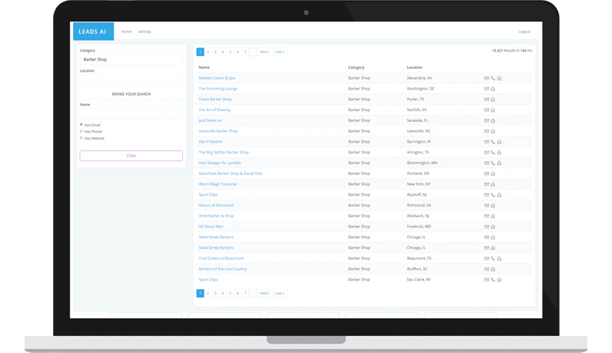This screenshot has height=353, width=612.
Task: Click phone icon for Hair Freedom
Action: pos(493,142)
